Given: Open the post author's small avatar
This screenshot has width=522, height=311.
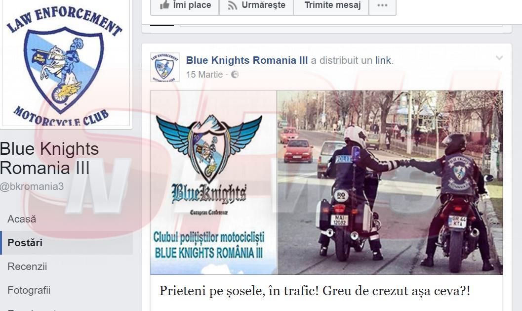Looking at the screenshot, I should coord(165,67).
